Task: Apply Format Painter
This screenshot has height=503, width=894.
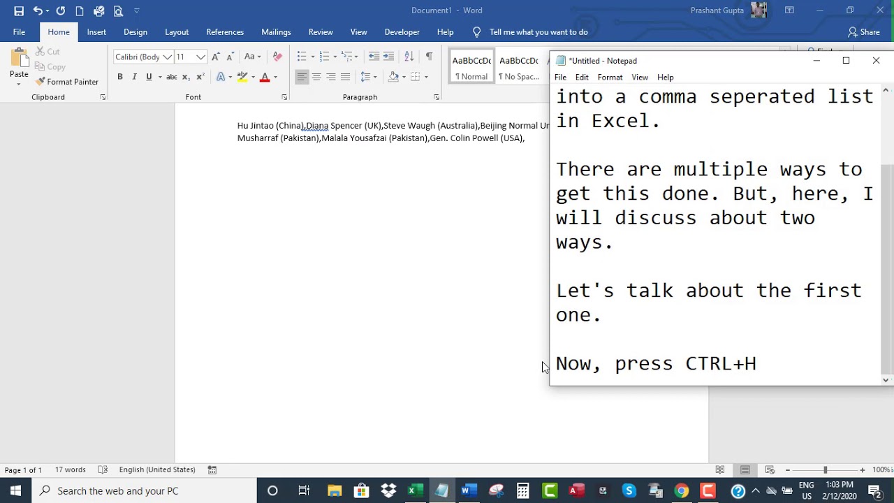Action: [67, 82]
